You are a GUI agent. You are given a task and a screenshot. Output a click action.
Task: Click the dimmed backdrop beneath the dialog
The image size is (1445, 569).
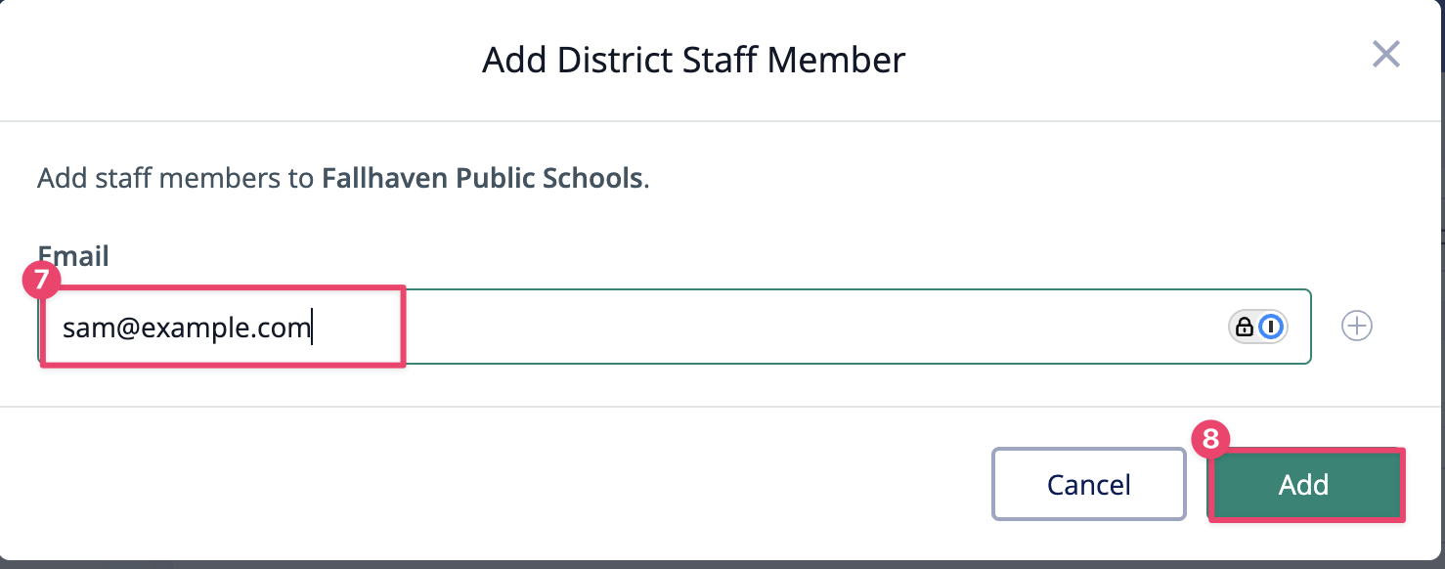[684, 564]
